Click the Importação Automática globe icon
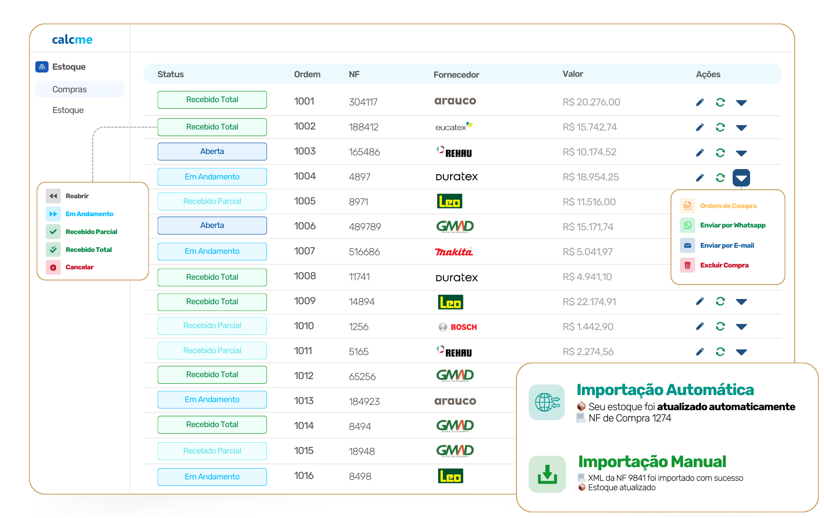824x518 pixels. click(x=547, y=402)
